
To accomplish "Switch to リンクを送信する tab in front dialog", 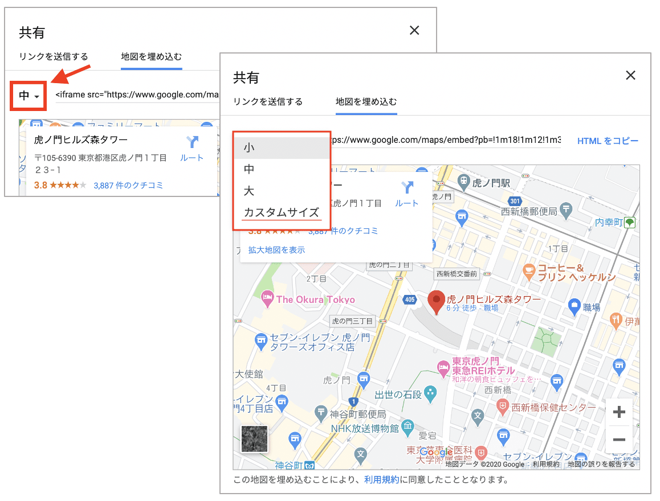I will pyautogui.click(x=268, y=102).
